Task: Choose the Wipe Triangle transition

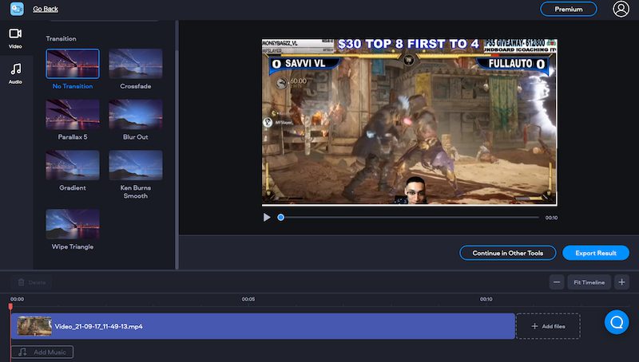Action: click(73, 224)
